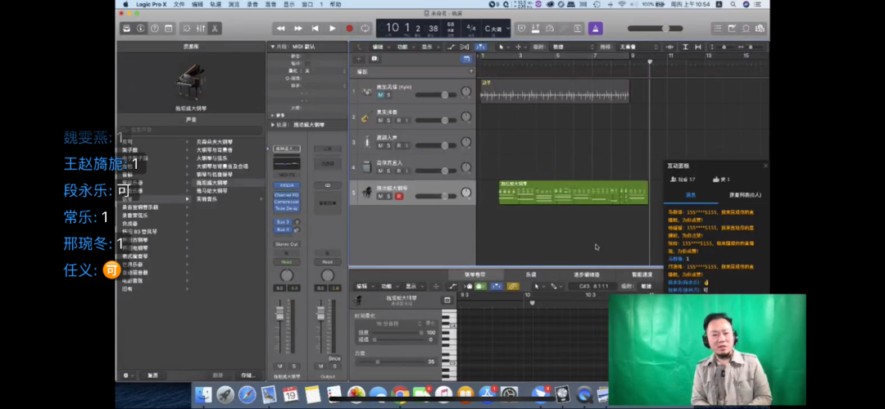Image resolution: width=885 pixels, height=409 pixels.
Task: Click the Stereo Out output slot
Action: click(286, 244)
